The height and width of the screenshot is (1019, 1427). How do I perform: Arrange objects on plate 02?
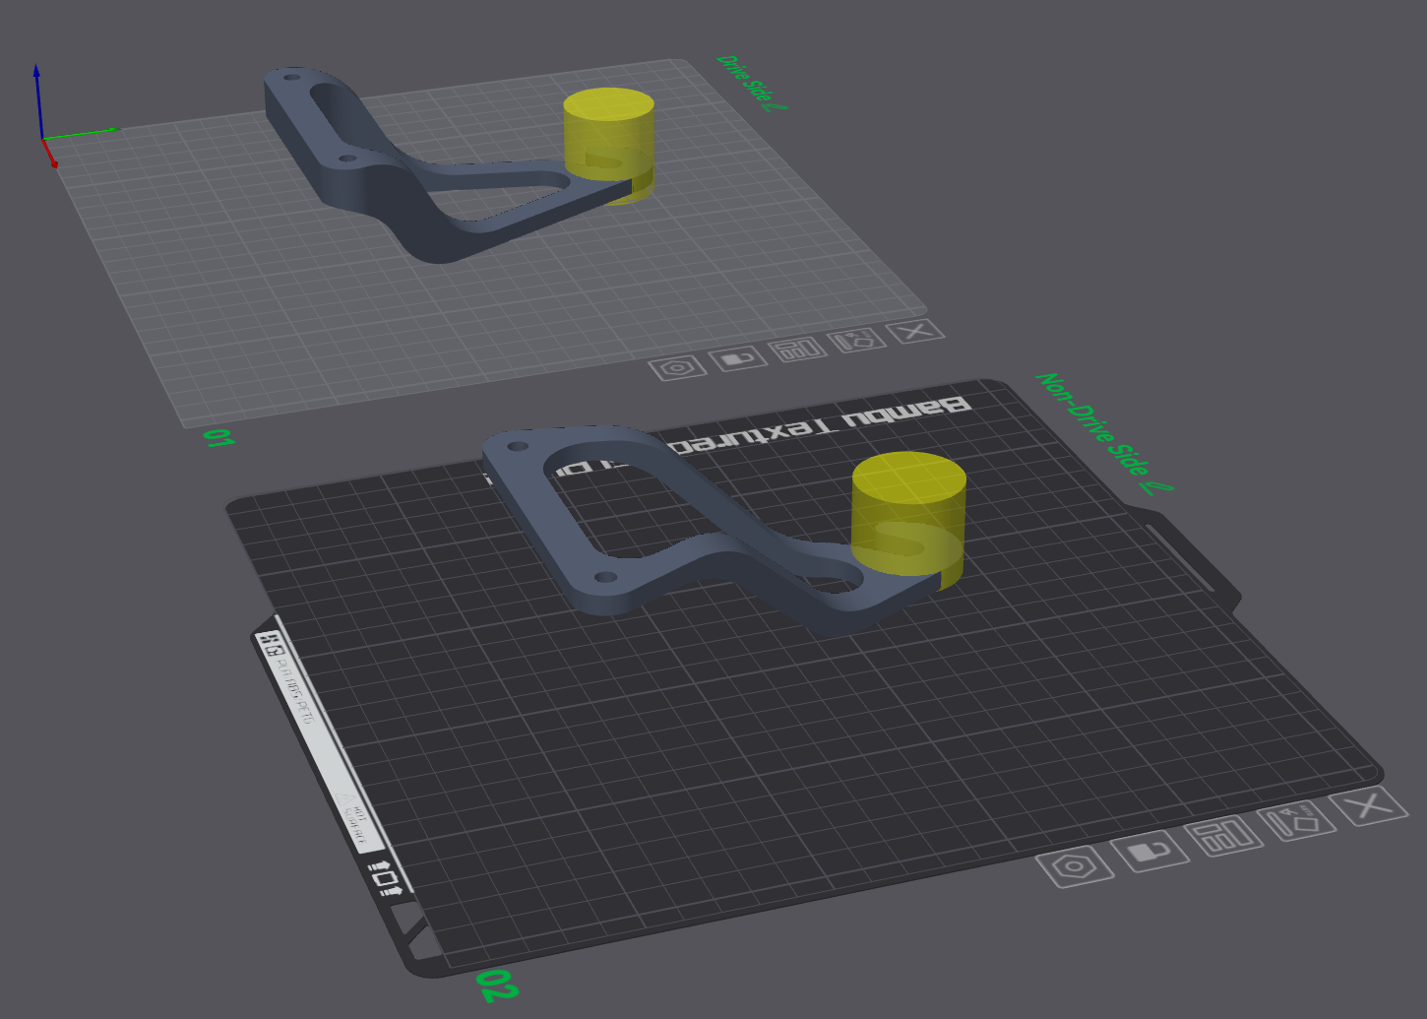tap(1223, 836)
